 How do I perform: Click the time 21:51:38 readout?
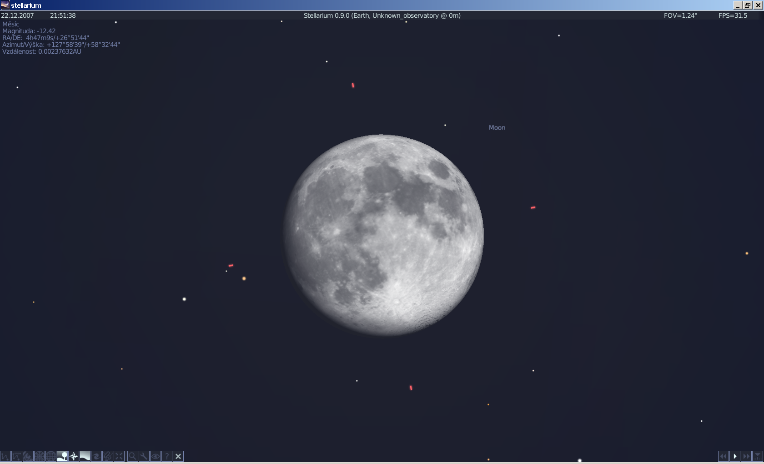point(63,15)
